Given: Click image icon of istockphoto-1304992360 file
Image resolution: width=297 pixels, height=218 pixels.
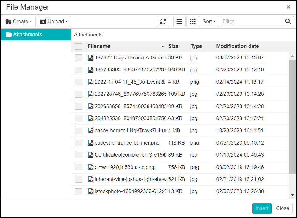Looking at the screenshot, I should 90,191.
